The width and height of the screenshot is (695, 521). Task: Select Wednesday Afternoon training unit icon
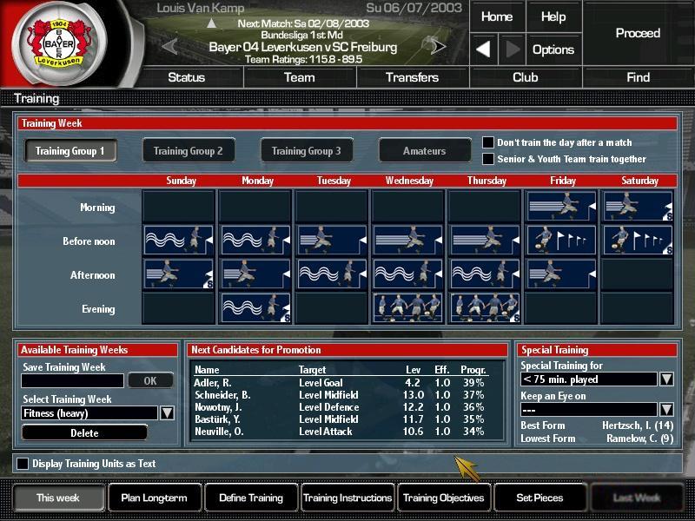click(408, 274)
